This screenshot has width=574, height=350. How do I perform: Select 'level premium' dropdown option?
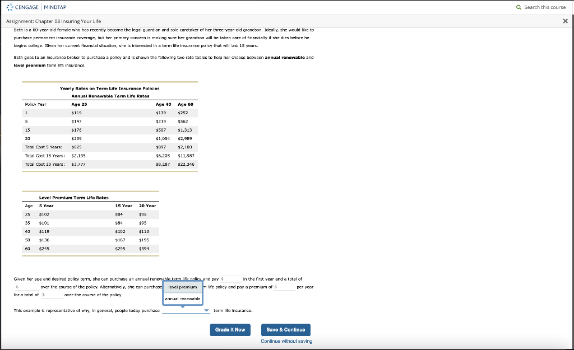[x=183, y=287]
